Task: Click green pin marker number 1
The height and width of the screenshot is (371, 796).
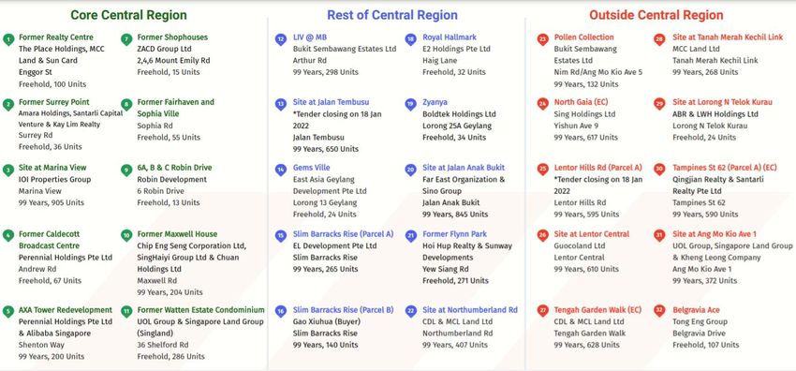Action: point(8,39)
